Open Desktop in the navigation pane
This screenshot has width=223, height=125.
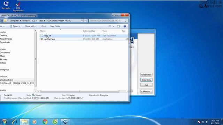pyautogui.click(x=3, y=35)
